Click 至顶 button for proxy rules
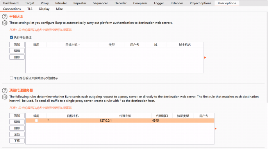The height and width of the screenshot is (149, 268). click(x=17, y=134)
